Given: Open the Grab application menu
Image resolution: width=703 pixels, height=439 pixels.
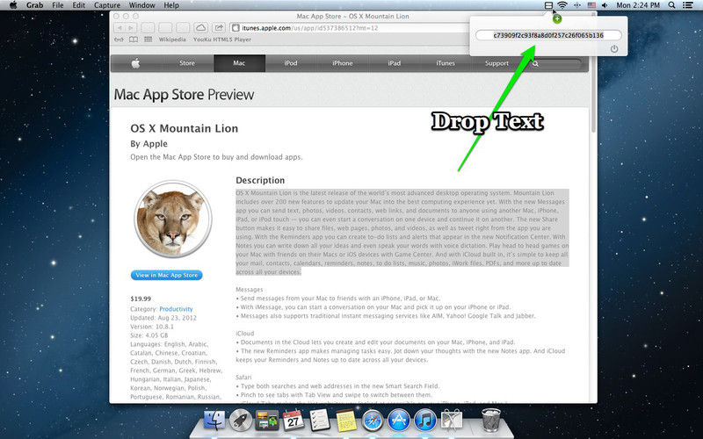Looking at the screenshot, I should (34, 5).
